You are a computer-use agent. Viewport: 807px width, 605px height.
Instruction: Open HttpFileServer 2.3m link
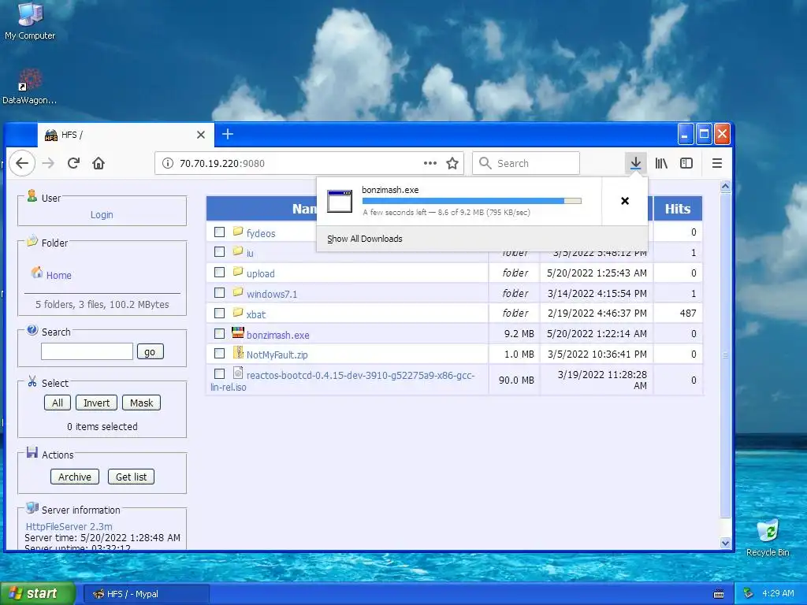point(69,526)
